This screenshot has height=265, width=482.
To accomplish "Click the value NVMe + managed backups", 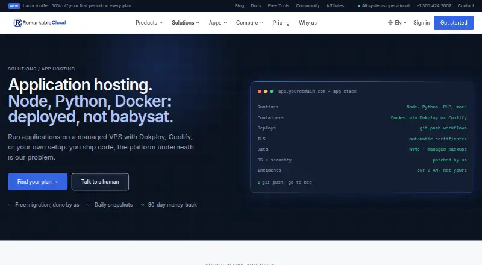I will 438,149.
